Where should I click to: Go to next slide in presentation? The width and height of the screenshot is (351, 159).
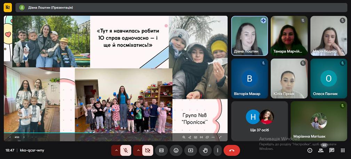pyautogui.click(x=24, y=137)
